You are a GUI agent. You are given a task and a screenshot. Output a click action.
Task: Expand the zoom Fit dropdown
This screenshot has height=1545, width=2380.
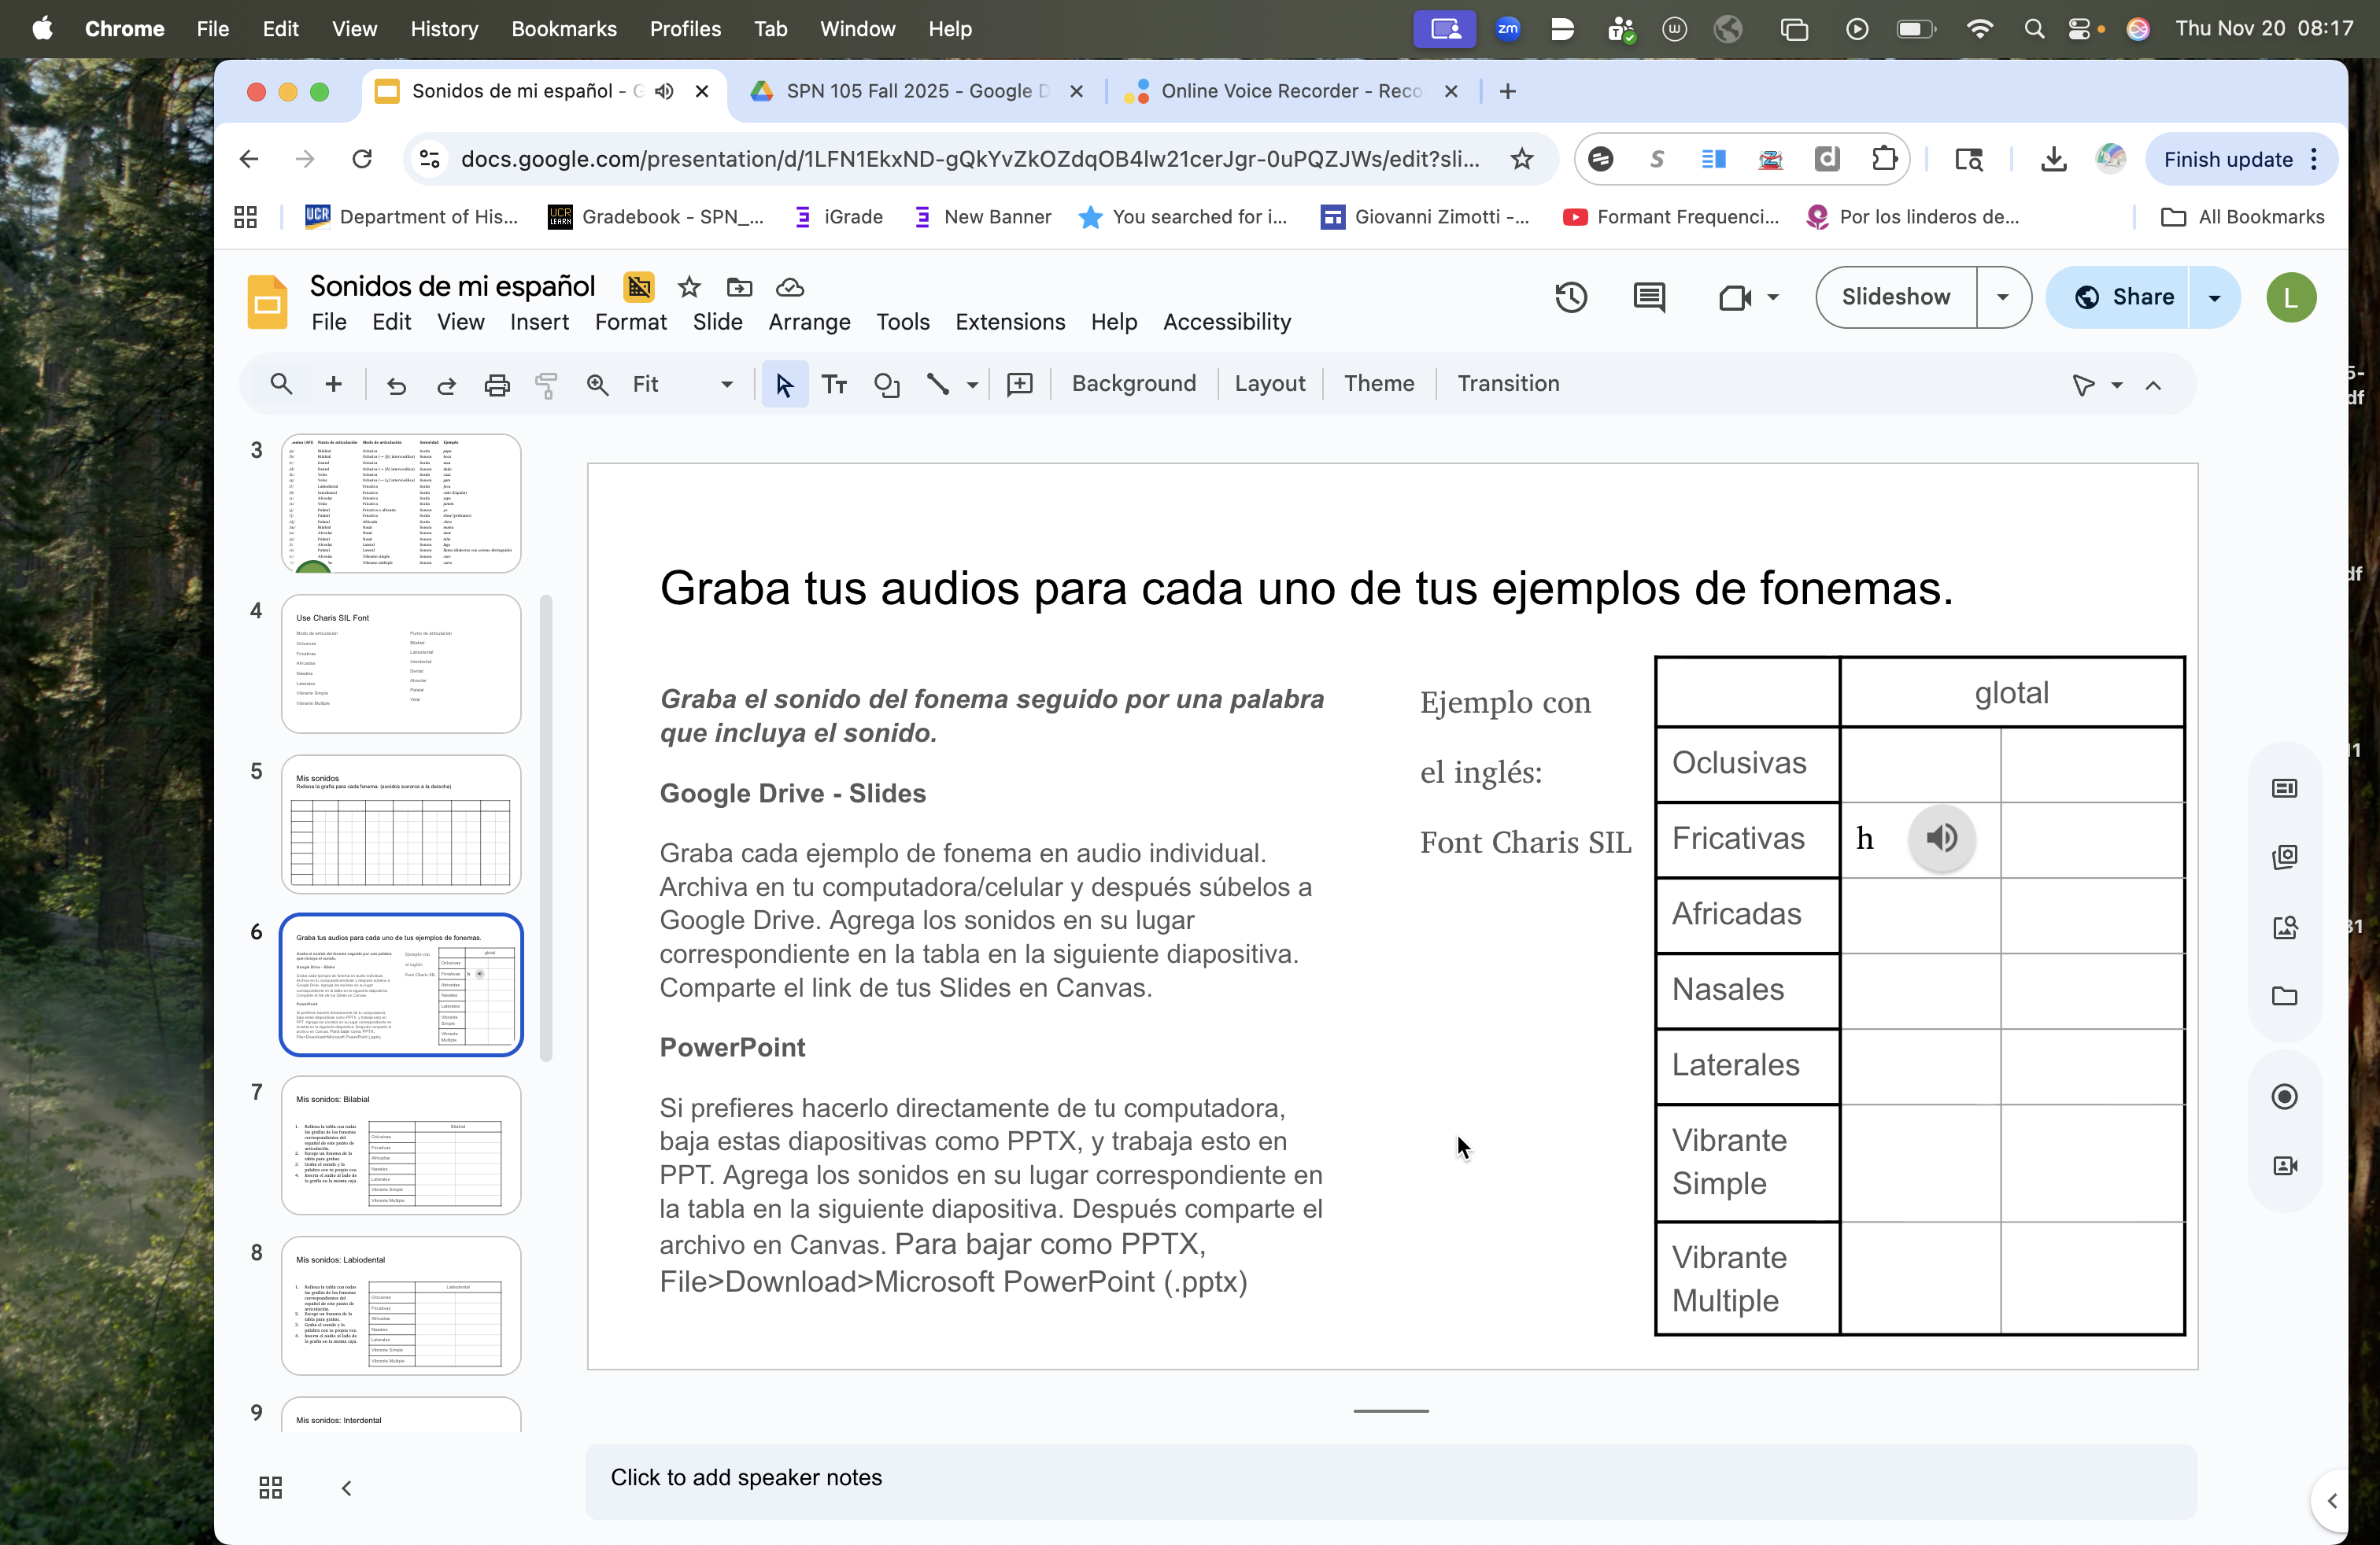coord(727,385)
